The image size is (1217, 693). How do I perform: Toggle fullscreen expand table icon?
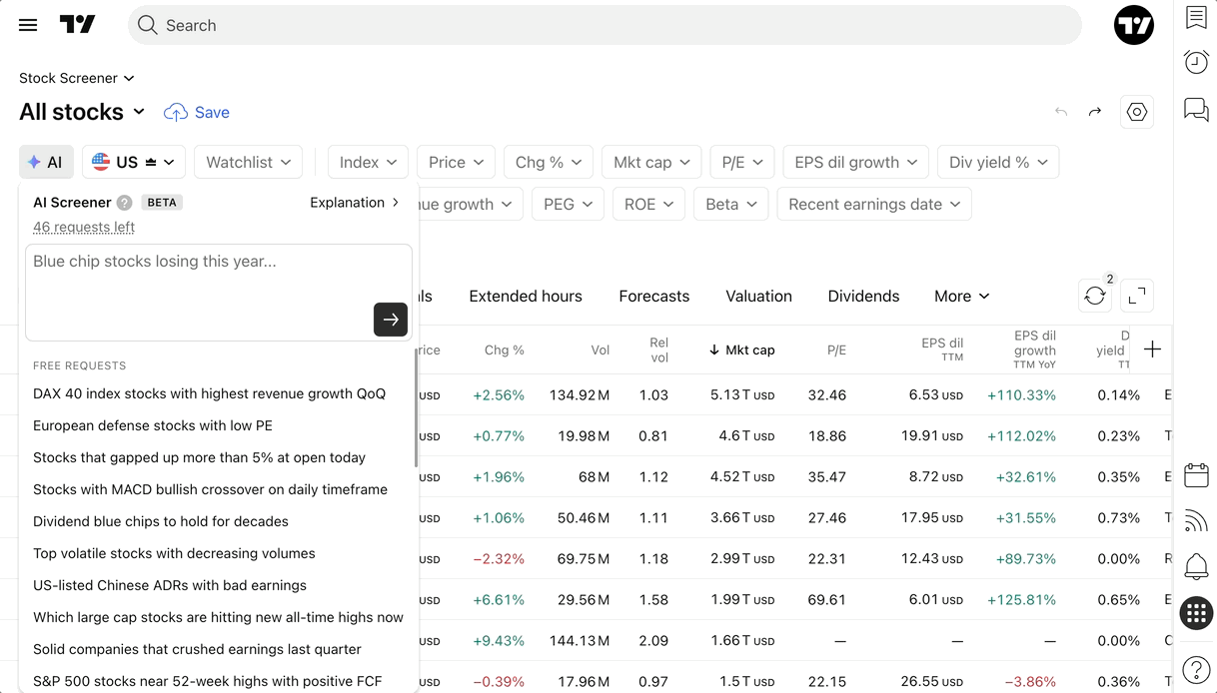pyautogui.click(x=1137, y=296)
